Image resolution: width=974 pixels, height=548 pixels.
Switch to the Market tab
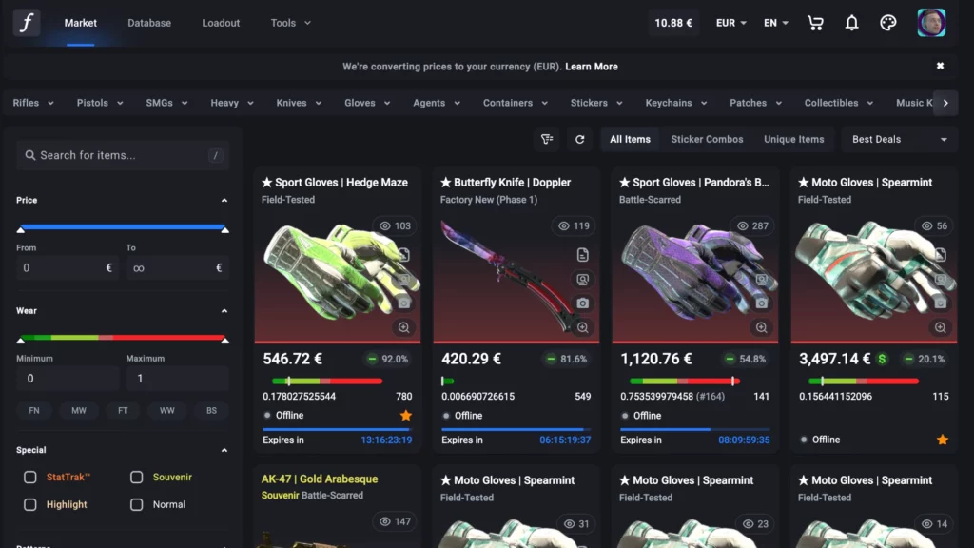point(81,23)
